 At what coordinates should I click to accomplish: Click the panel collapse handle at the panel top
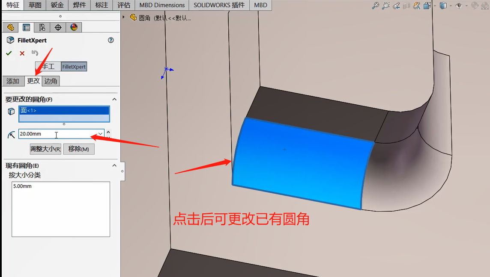pyautogui.click(x=60, y=16)
